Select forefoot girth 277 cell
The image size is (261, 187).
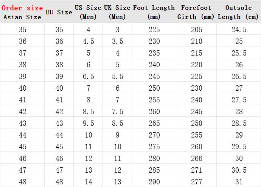(x=196, y=182)
